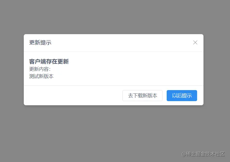Click the divider line under 更新提示 header
Image resolution: width=230 pixels, height=162 pixels.
(x=114, y=52)
